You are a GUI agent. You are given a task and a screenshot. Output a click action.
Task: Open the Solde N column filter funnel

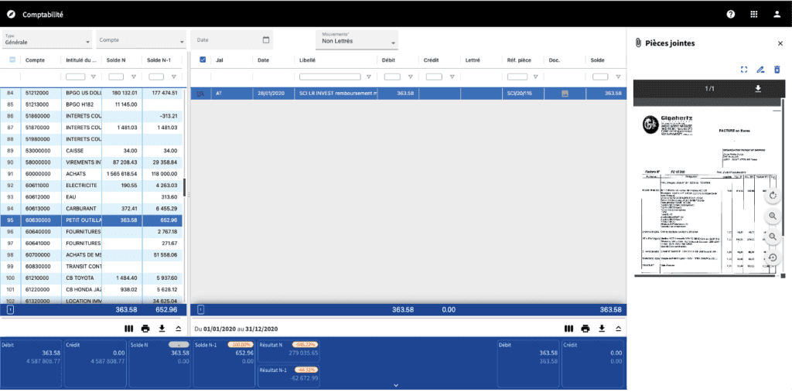pos(133,77)
